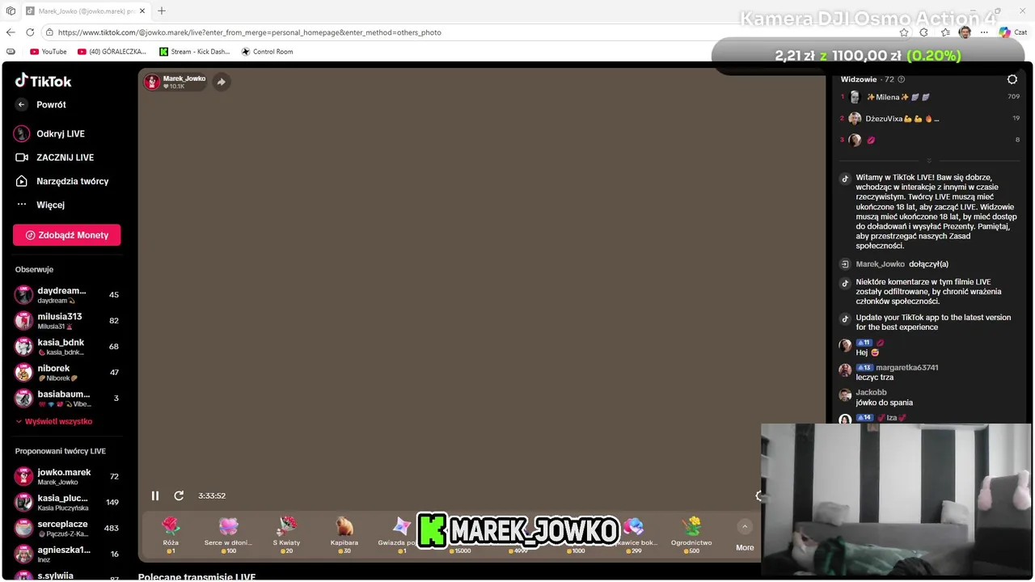This screenshot has width=1035, height=582.
Task: Click the share arrow next to Marek_Jowko
Action: (221, 82)
